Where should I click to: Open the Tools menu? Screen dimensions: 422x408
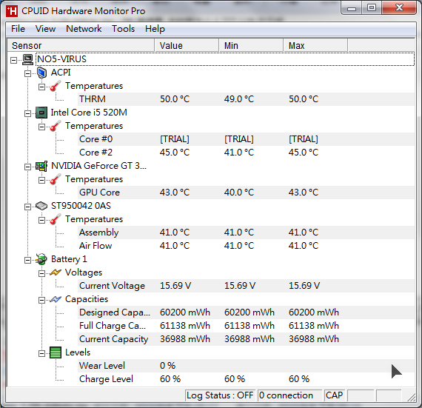coord(123,29)
